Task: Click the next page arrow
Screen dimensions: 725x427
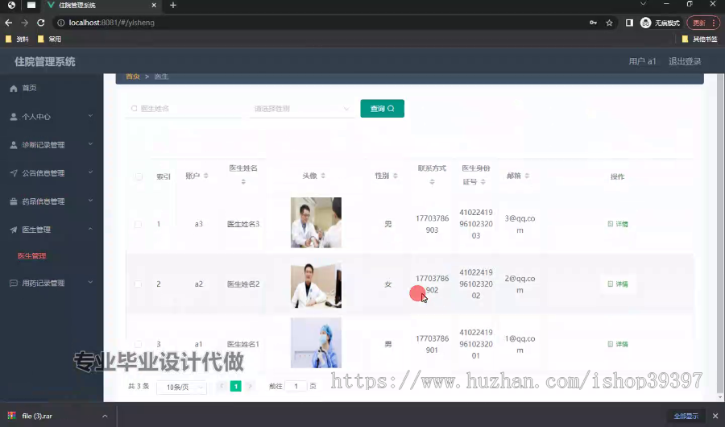Action: click(x=251, y=386)
